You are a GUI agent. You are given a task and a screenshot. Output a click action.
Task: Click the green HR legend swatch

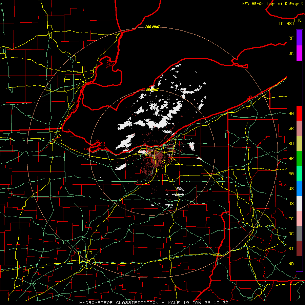pos(299,159)
